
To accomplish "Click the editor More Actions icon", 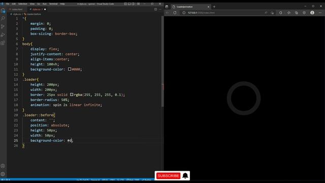I will point(160,9).
